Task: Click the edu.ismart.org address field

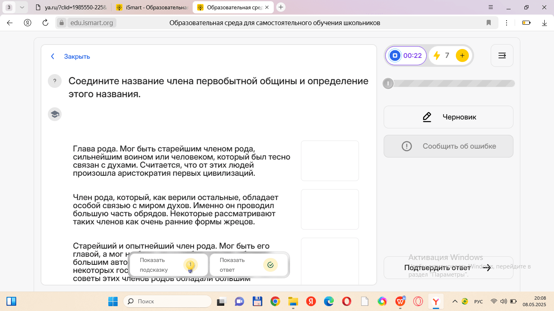Action: (92, 23)
